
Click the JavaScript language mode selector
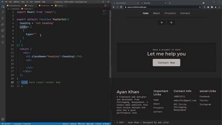point(73,124)
